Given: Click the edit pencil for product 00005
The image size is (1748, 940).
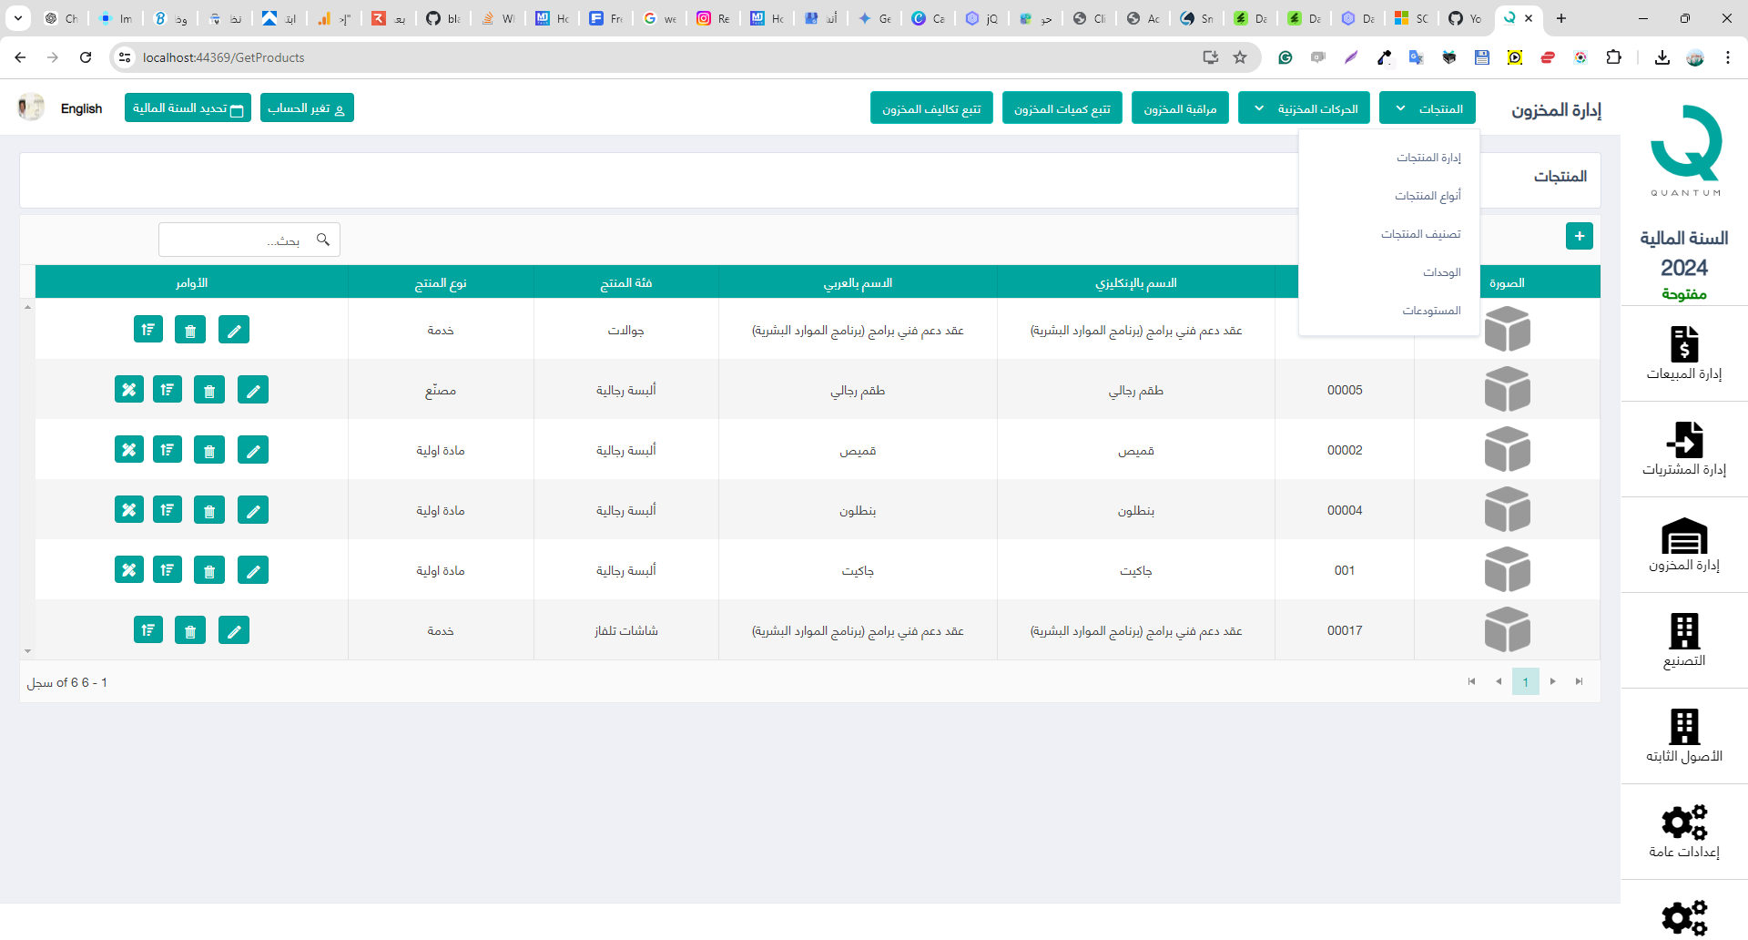Looking at the screenshot, I should pyautogui.click(x=252, y=390).
